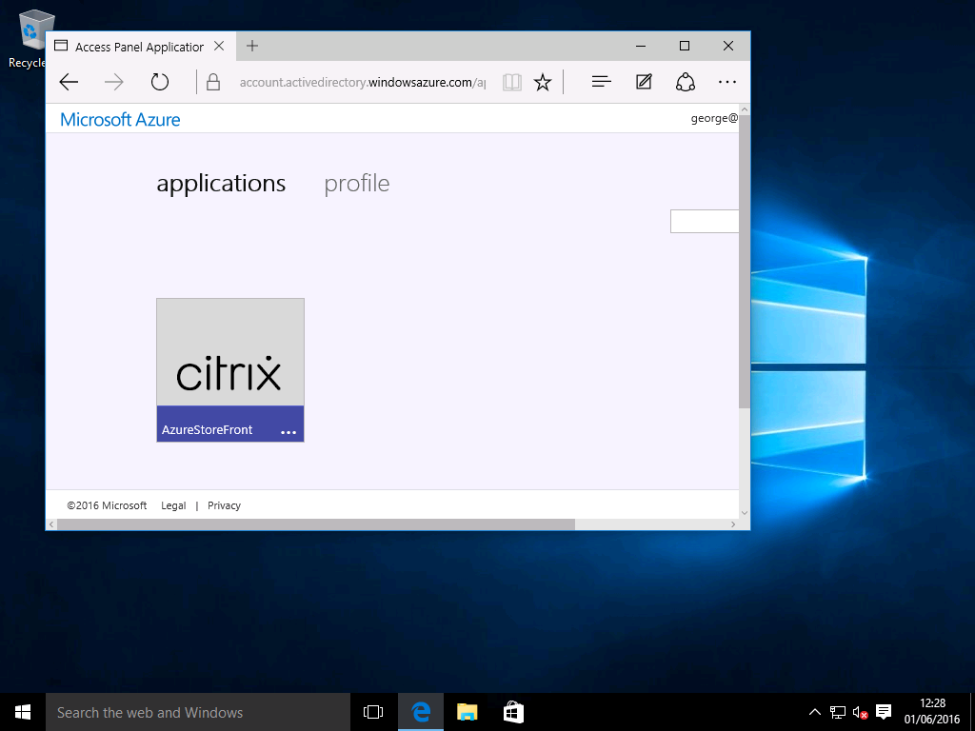The width and height of the screenshot is (975, 731).
Task: Refresh the page with reload icon
Action: [160, 83]
